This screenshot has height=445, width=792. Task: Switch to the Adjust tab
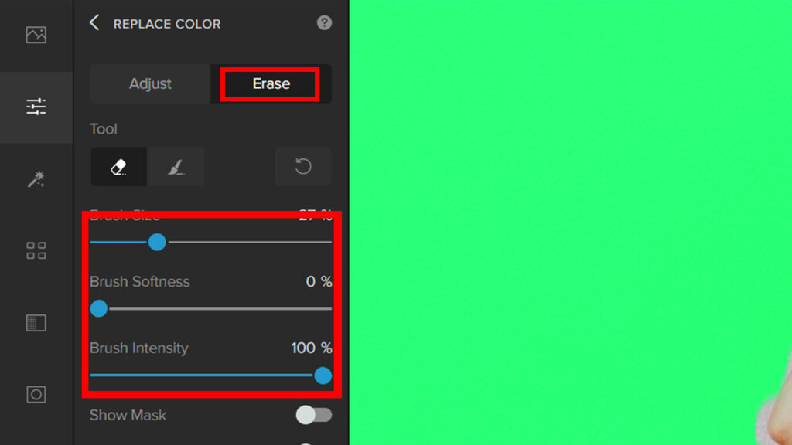[x=150, y=83]
